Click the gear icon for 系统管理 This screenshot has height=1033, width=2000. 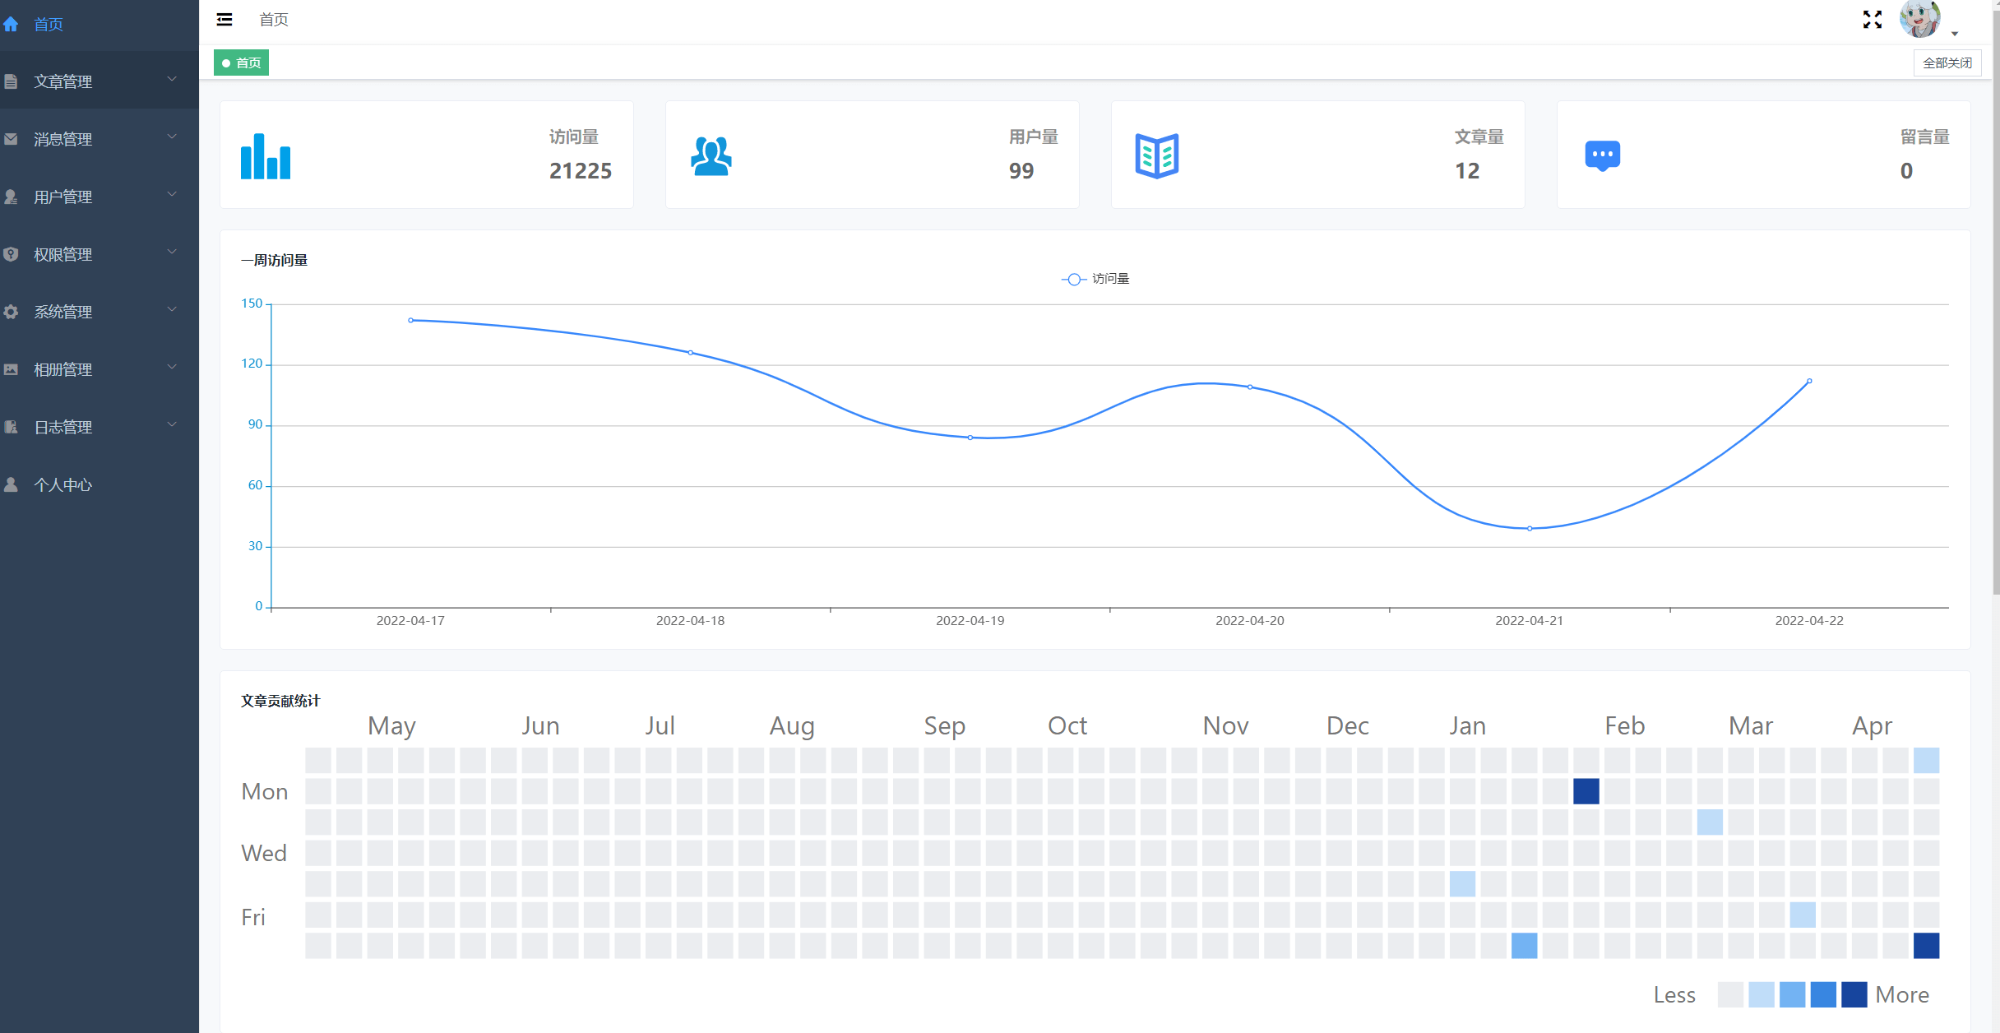click(x=12, y=312)
